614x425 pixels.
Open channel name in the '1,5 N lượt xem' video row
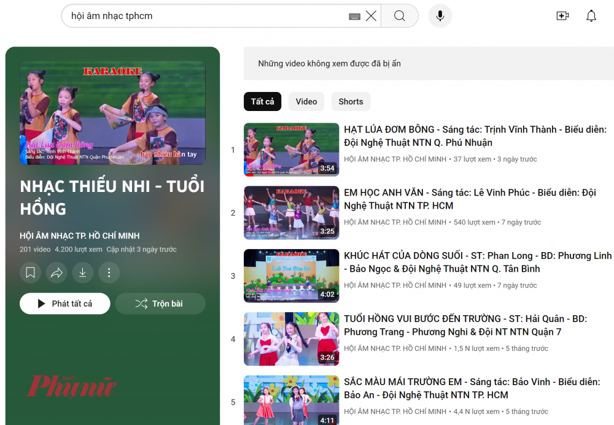click(x=395, y=348)
